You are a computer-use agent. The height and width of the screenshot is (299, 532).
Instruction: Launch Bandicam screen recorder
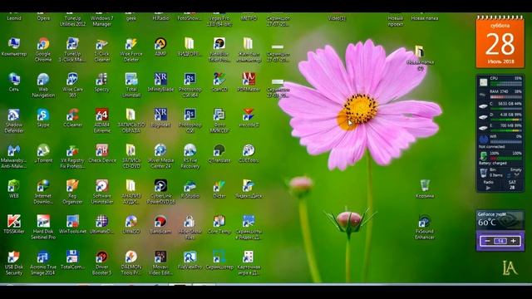[160, 225]
